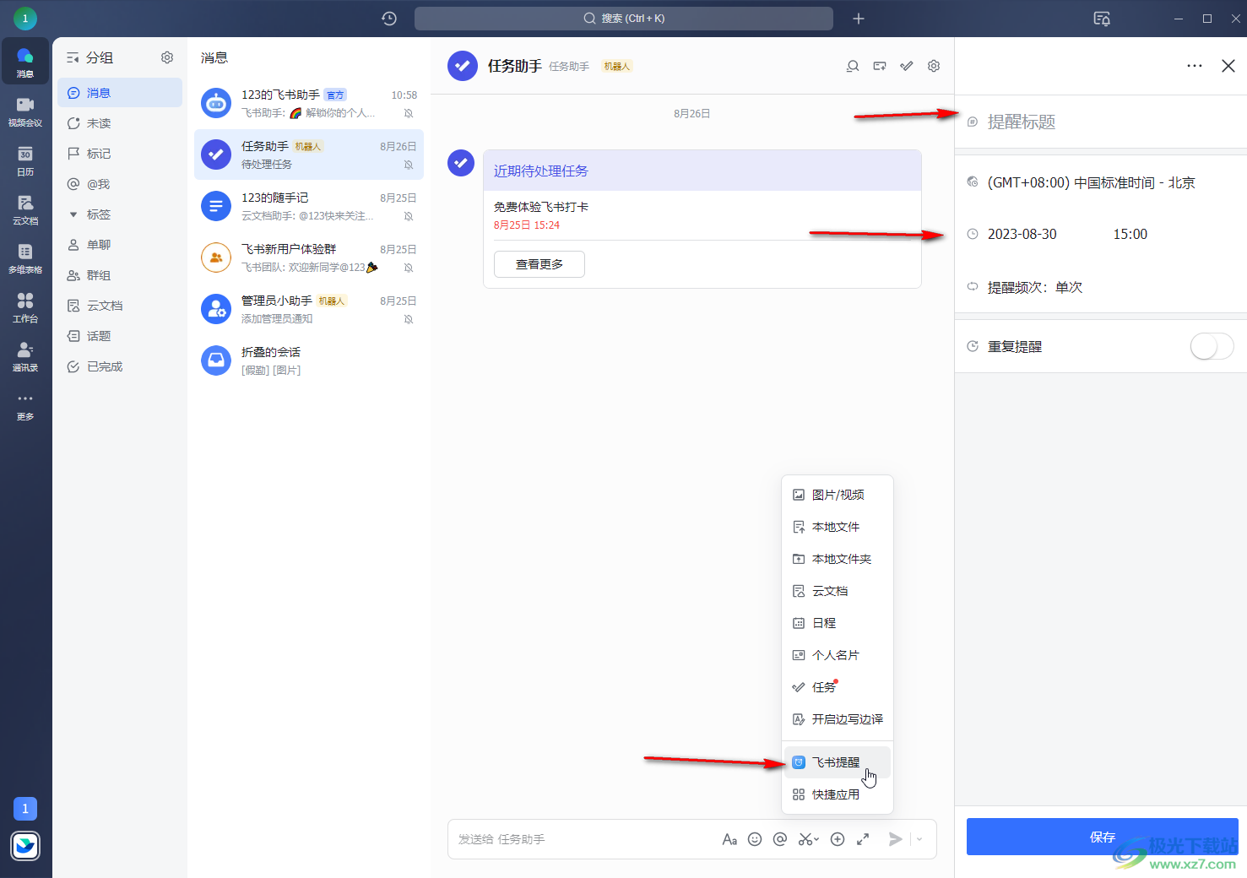The image size is (1247, 878).
Task: Expand the message editor to full size
Action: (863, 839)
